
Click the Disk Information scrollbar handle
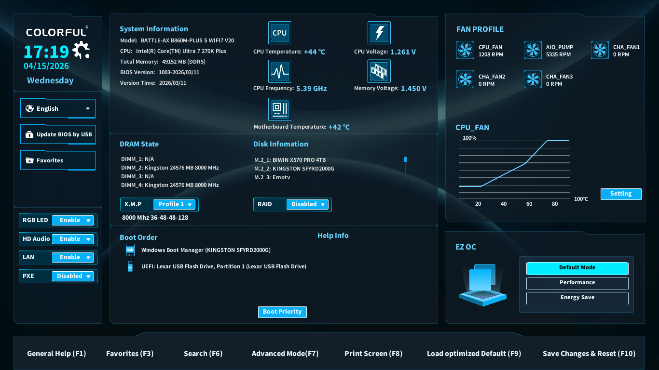pyautogui.click(x=405, y=159)
